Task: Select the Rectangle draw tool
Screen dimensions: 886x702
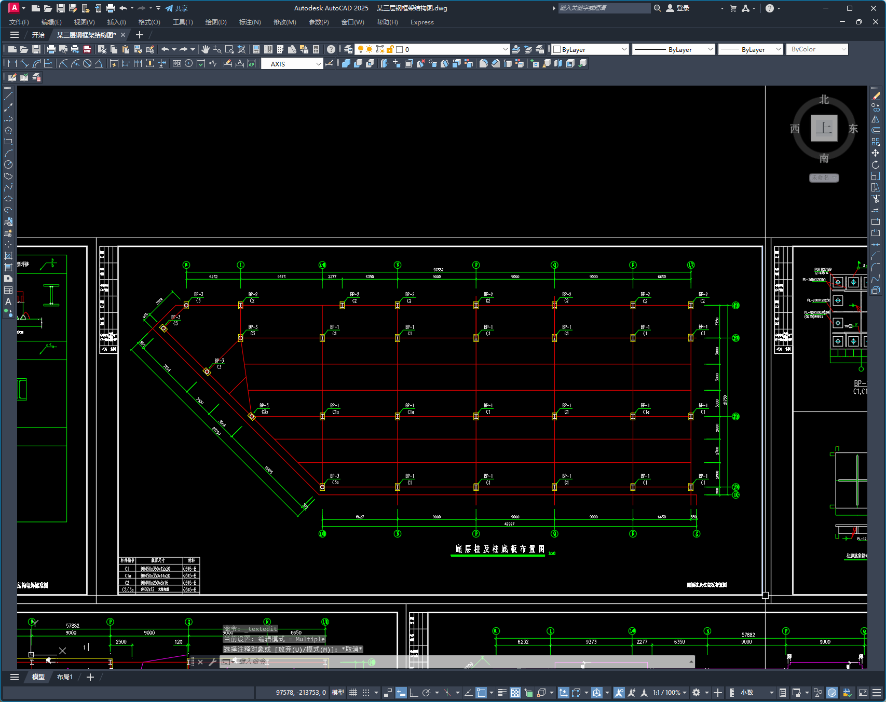Action: (8, 142)
